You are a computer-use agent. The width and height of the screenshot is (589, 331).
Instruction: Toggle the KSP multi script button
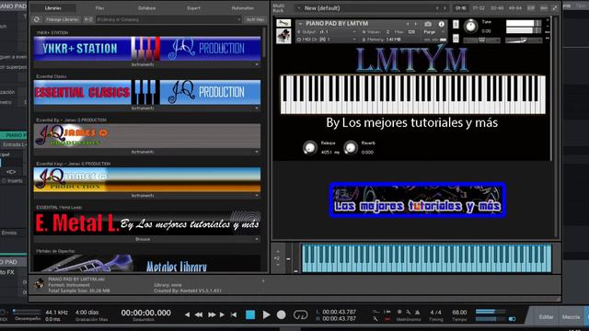[x=531, y=8]
